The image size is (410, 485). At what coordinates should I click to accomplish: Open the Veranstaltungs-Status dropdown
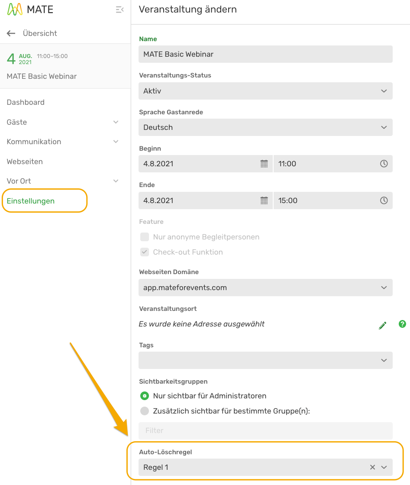pos(265,91)
